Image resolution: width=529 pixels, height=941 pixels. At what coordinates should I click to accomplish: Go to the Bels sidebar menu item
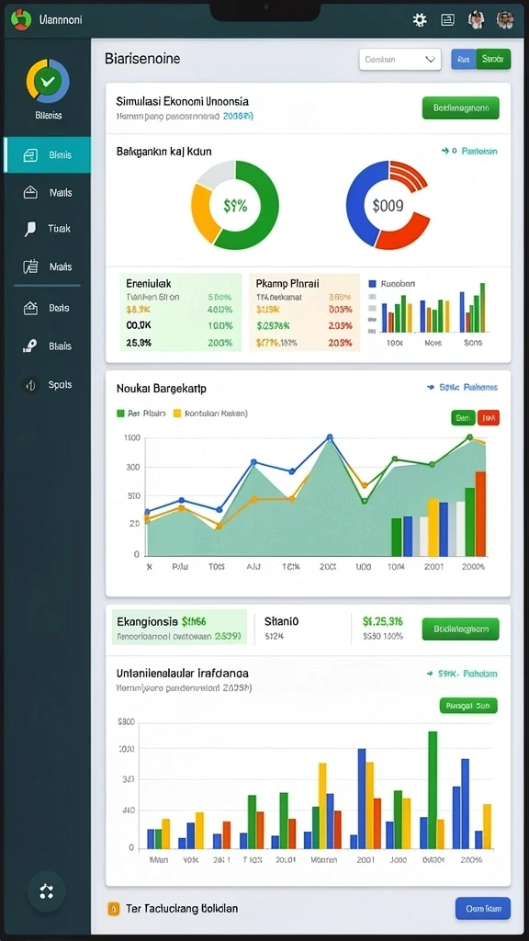tap(48, 308)
